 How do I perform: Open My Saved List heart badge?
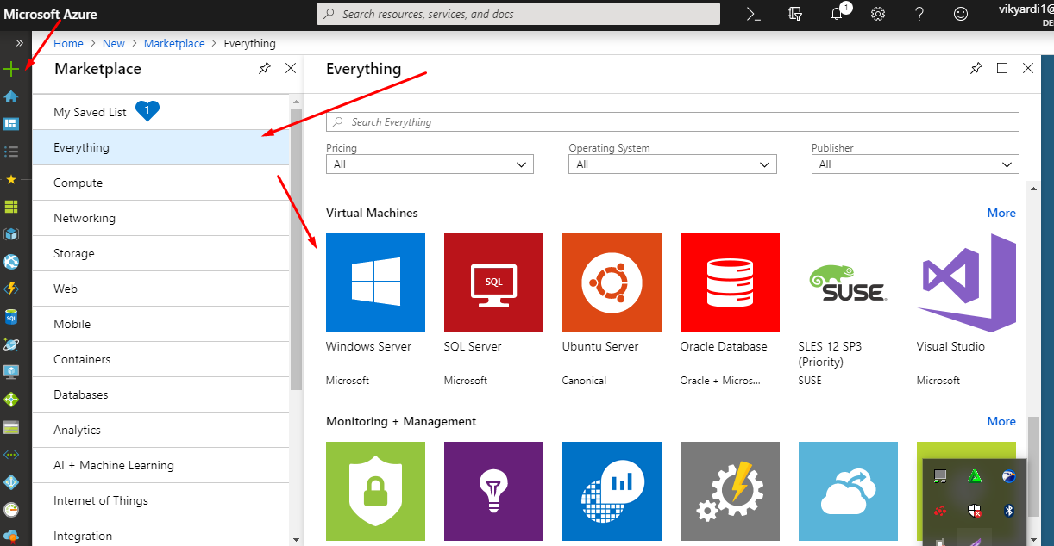point(147,110)
